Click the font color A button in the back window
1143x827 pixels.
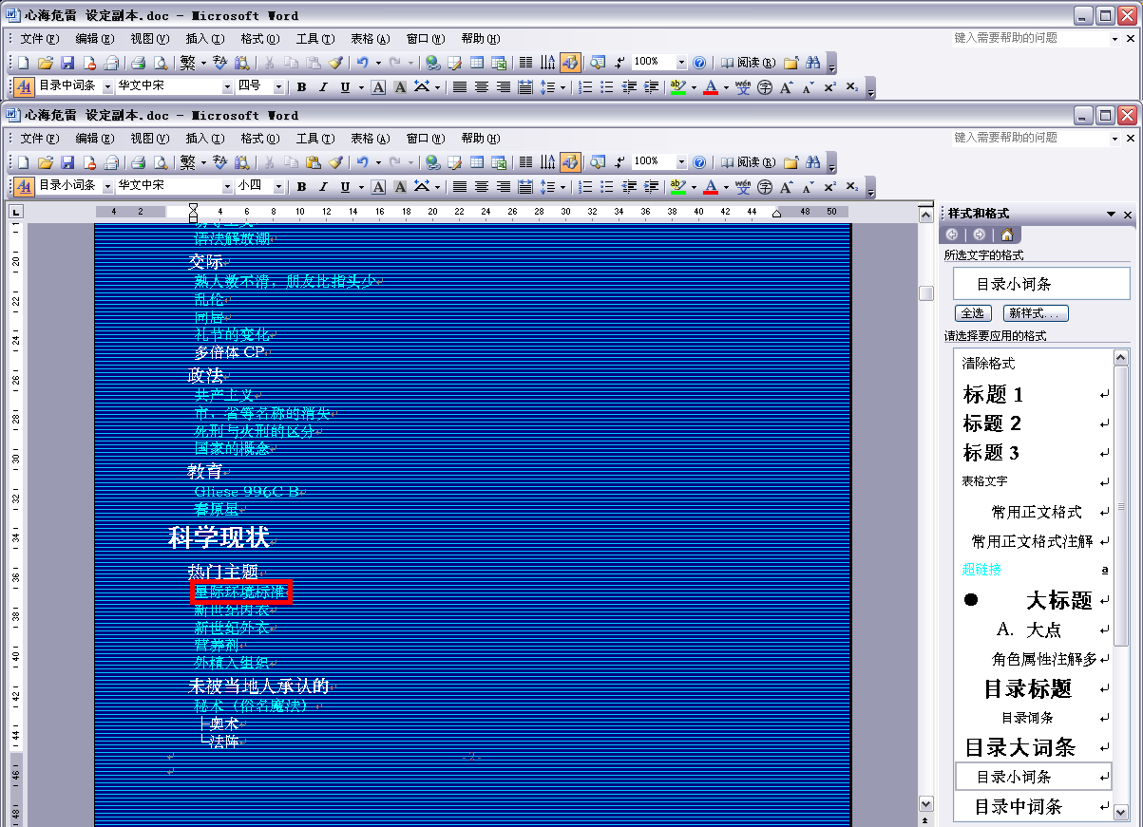pyautogui.click(x=711, y=87)
